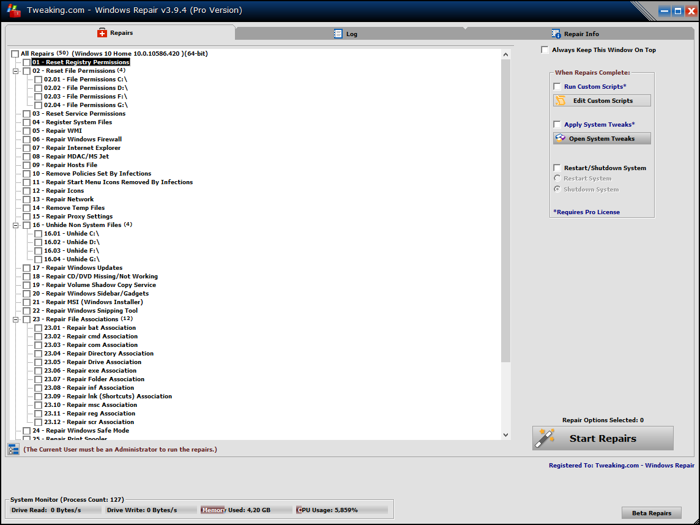Check 17 - Repair Windows Updates checkbox
This screenshot has height=525, width=700.
(x=27, y=268)
